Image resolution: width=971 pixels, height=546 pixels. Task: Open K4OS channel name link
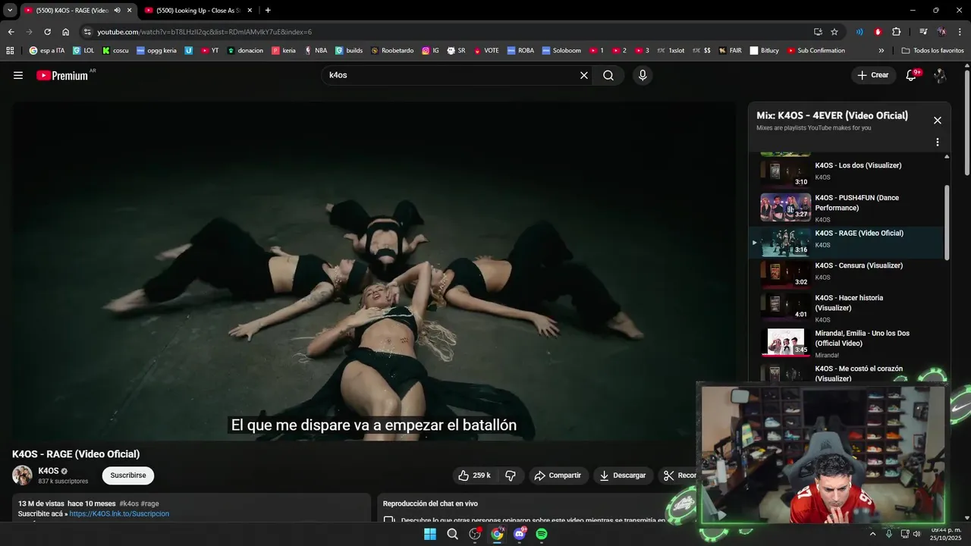[x=49, y=471]
